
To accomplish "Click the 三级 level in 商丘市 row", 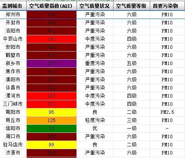I will [x=132, y=120].
